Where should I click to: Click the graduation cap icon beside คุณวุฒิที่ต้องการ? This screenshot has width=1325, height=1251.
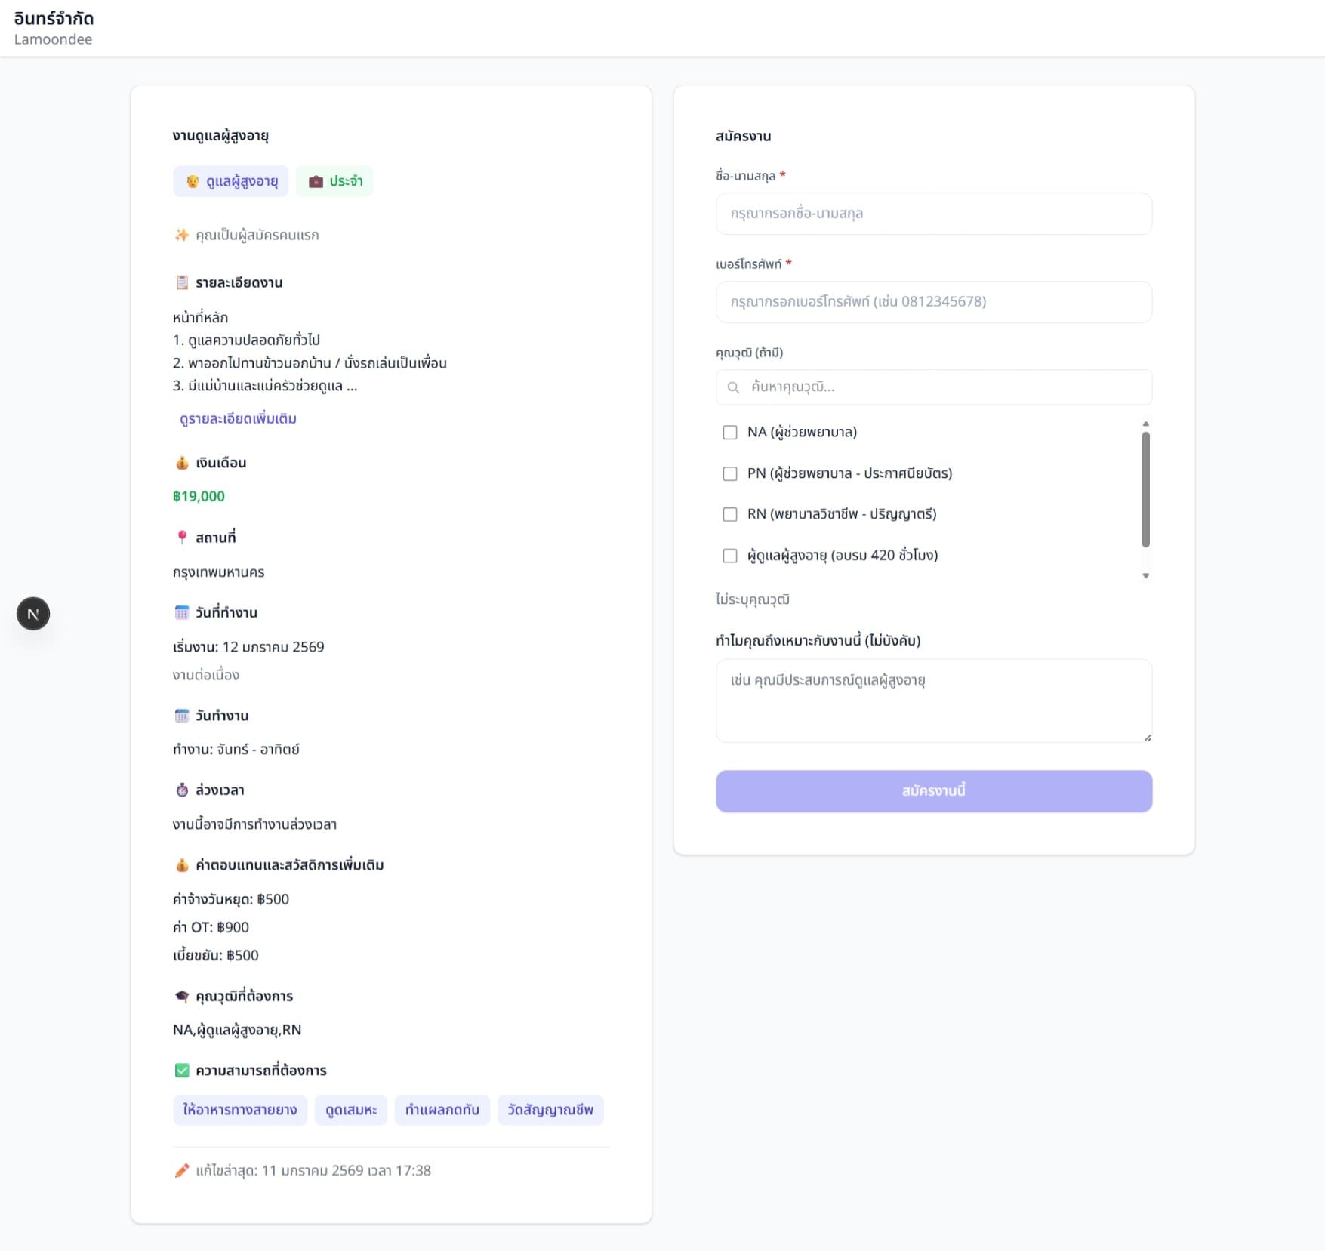pos(182,996)
